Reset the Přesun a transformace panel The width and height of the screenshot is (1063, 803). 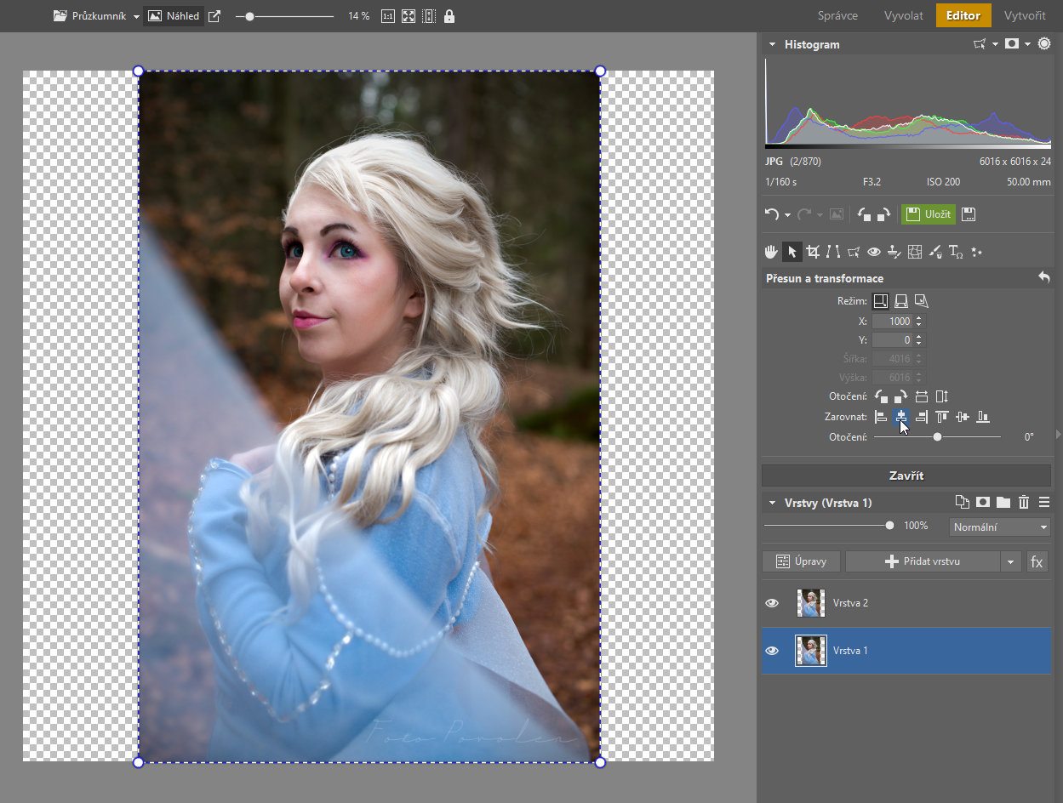1043,277
